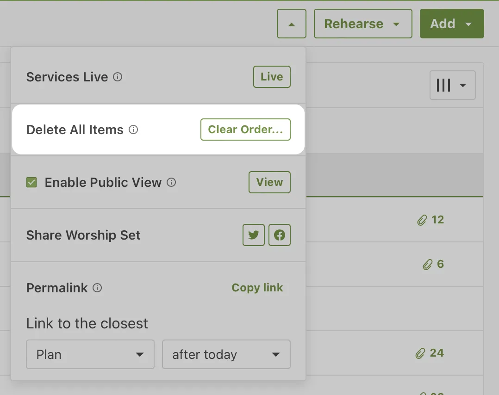The width and height of the screenshot is (499, 395).
Task: Click the info icon next to Enable Public View
Action: tap(171, 182)
